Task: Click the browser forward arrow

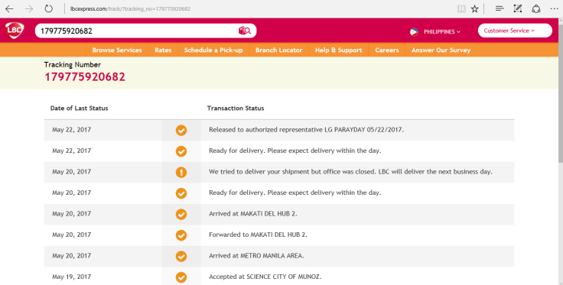Action: tap(29, 8)
